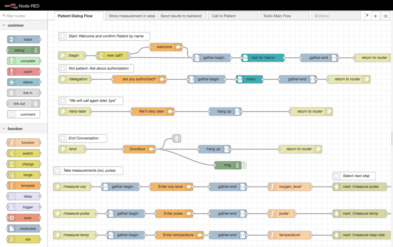The height and width of the screenshot is (247, 393).
Task: Click the vertical canvas scrollbar
Action: pyautogui.click(x=392, y=138)
